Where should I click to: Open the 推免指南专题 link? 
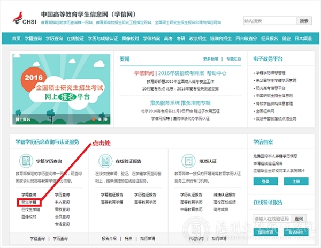(x=196, y=103)
